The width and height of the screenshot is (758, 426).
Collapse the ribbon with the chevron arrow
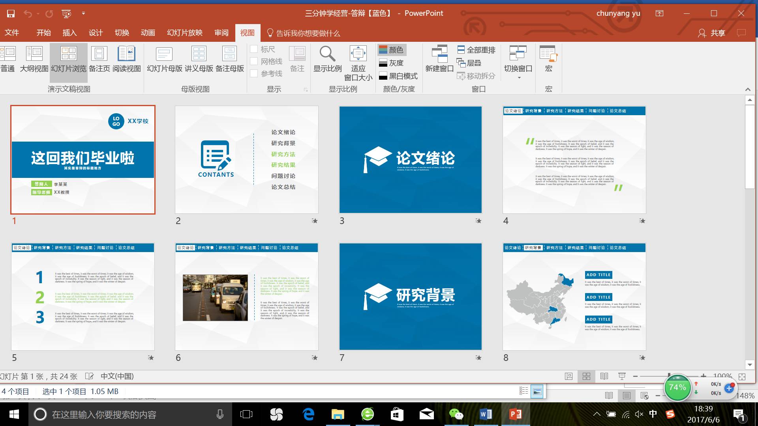point(747,90)
